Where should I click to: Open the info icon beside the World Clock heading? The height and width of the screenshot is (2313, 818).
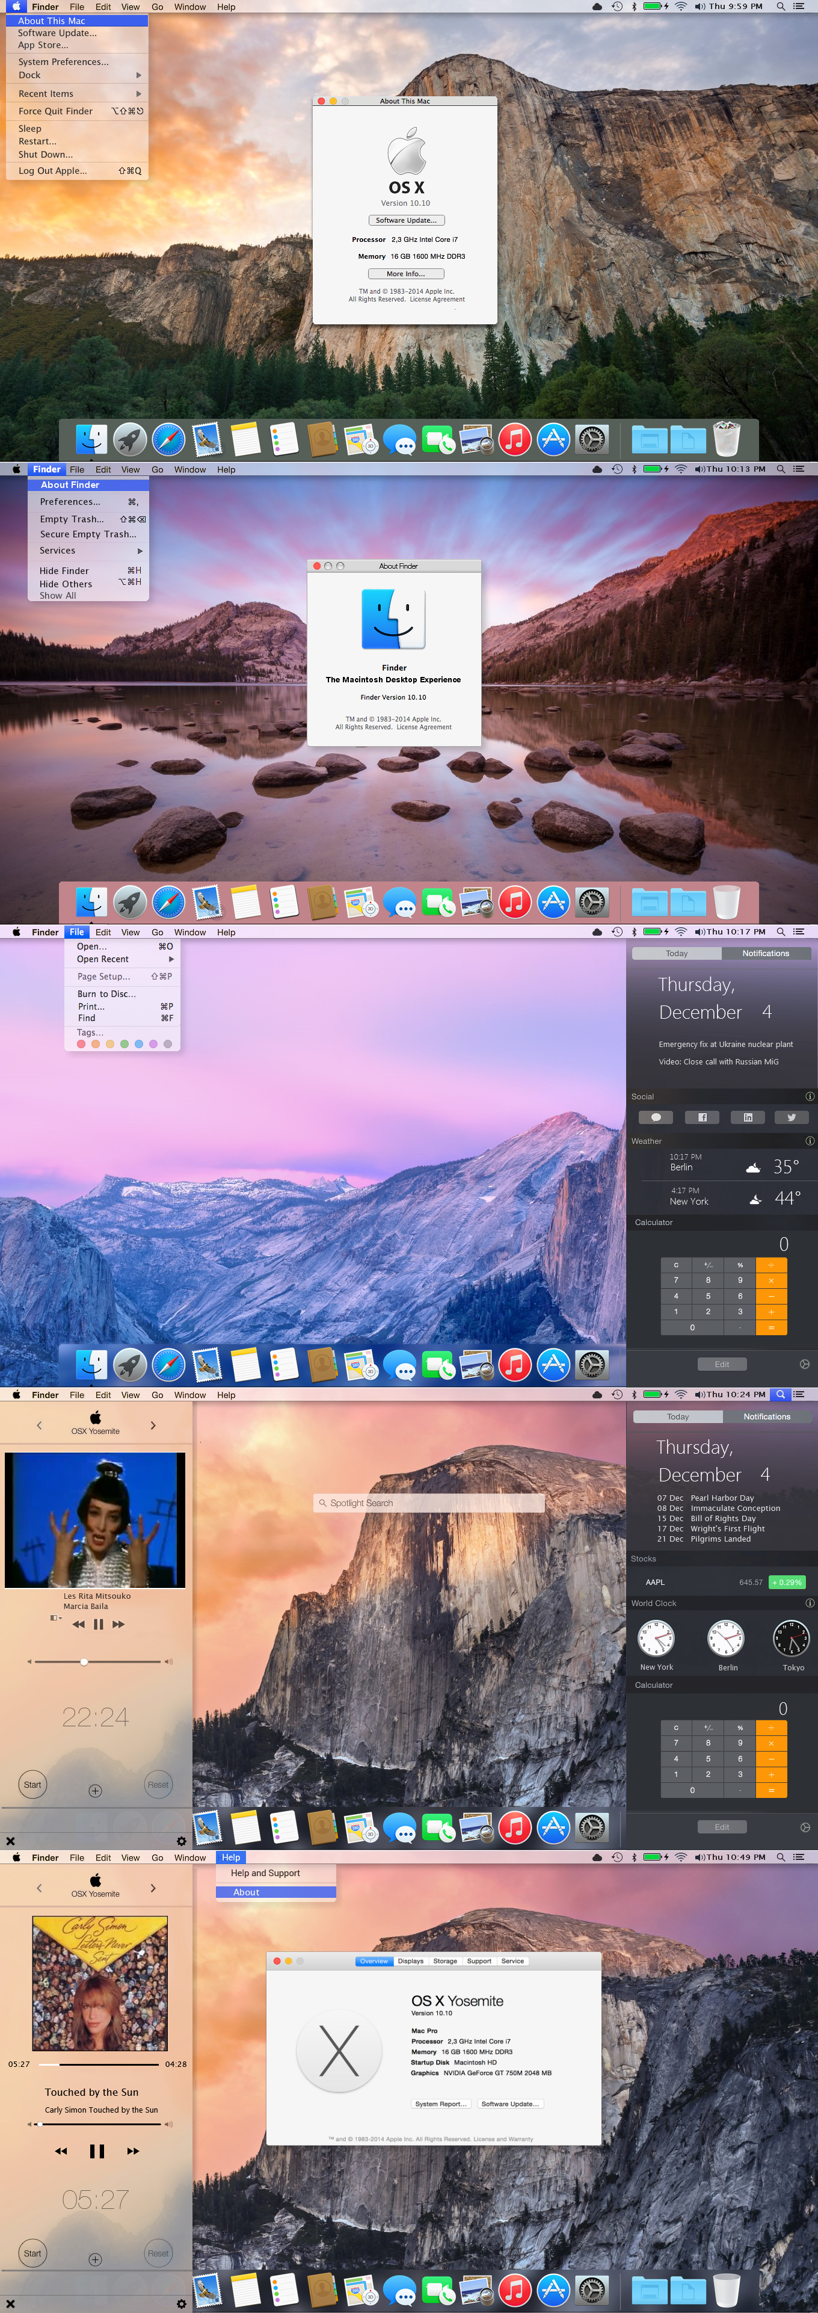[x=809, y=1603]
